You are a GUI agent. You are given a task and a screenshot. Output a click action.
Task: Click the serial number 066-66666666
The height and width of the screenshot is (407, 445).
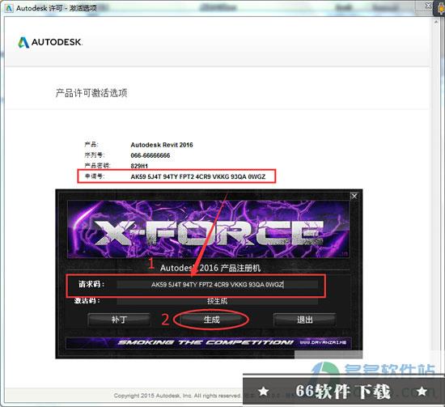[150, 155]
